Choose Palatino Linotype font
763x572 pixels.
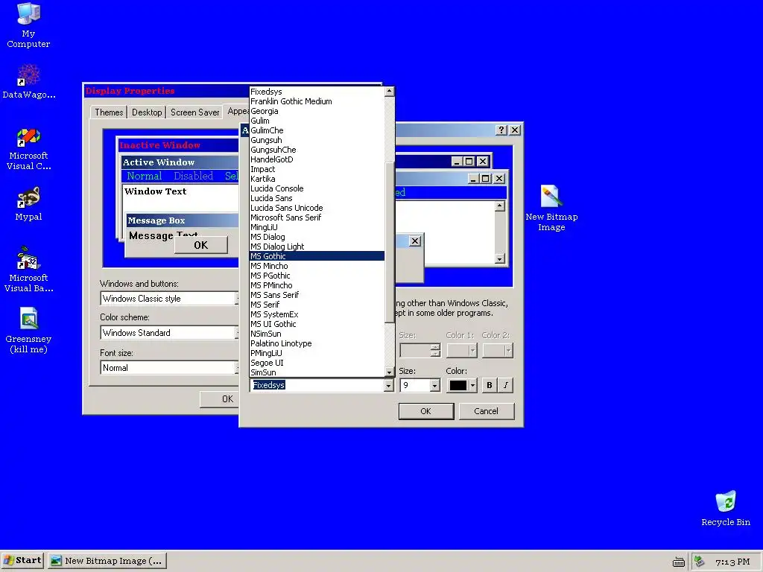click(x=317, y=343)
